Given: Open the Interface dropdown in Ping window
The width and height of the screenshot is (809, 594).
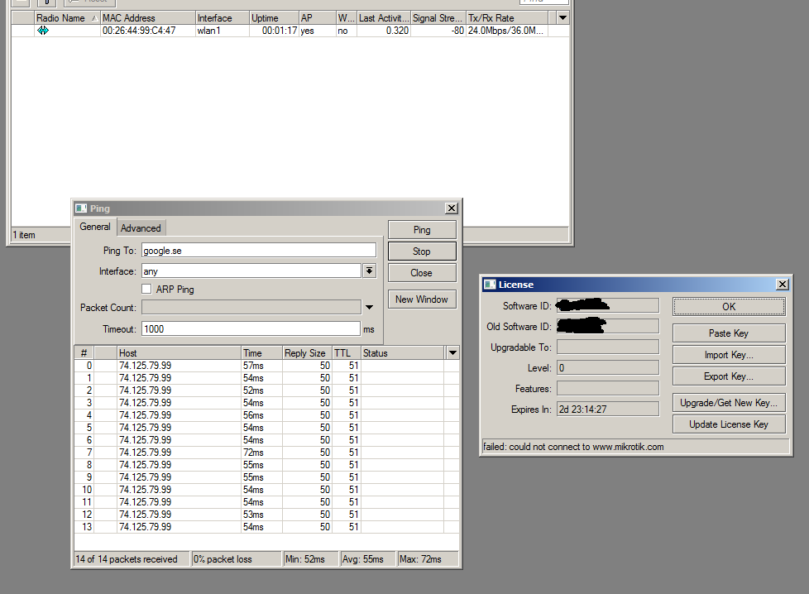Looking at the screenshot, I should [370, 271].
